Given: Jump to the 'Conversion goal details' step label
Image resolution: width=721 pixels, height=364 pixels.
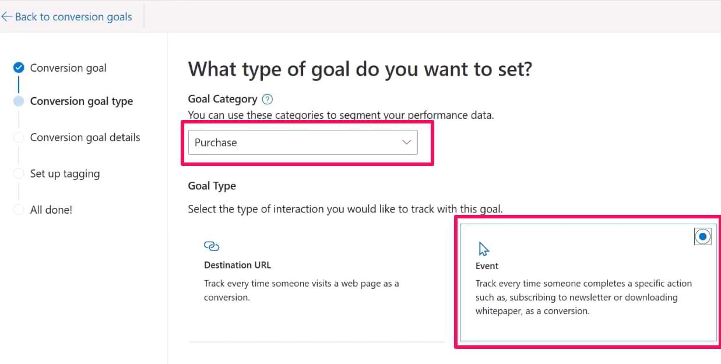Looking at the screenshot, I should click(85, 137).
